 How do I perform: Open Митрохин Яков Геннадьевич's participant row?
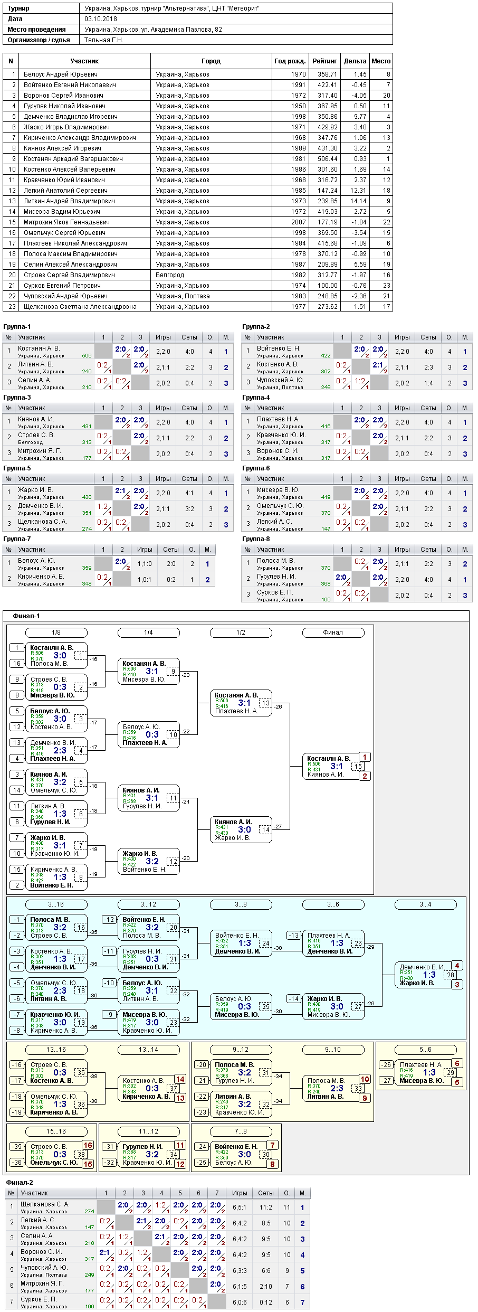[198, 222]
